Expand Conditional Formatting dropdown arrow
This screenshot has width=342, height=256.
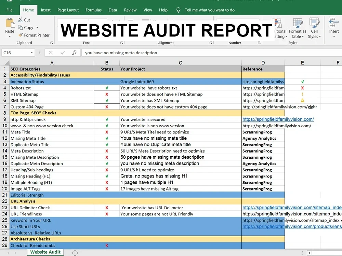[286, 37]
